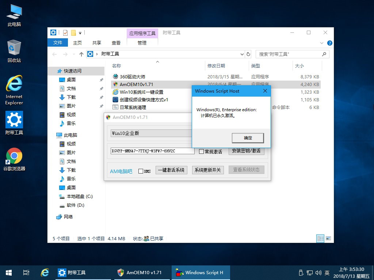Viewport: 374px width, 280px height.
Task: Select 应用程序工具 contextual tab
Action: pyautogui.click(x=142, y=33)
